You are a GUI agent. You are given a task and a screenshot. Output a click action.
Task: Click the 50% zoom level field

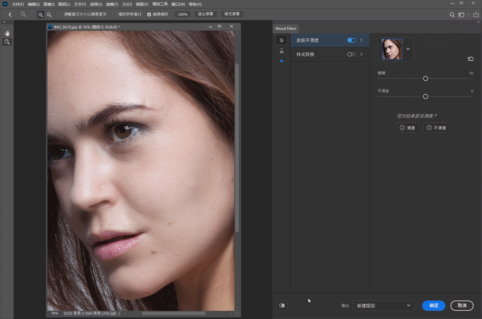55,313
